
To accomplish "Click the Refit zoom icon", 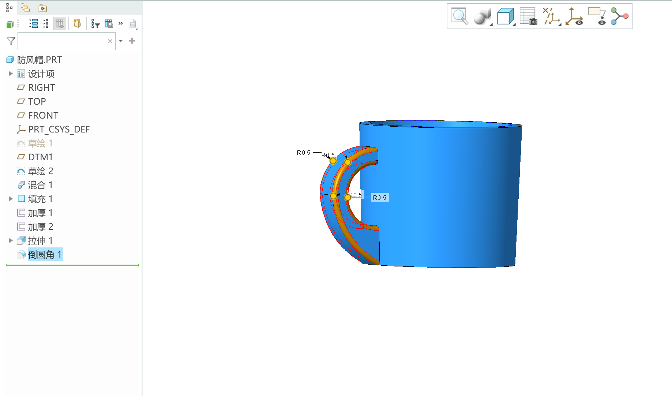I will pyautogui.click(x=459, y=16).
